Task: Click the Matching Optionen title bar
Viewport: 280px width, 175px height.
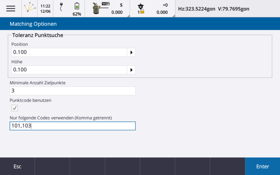Action: click(x=140, y=24)
